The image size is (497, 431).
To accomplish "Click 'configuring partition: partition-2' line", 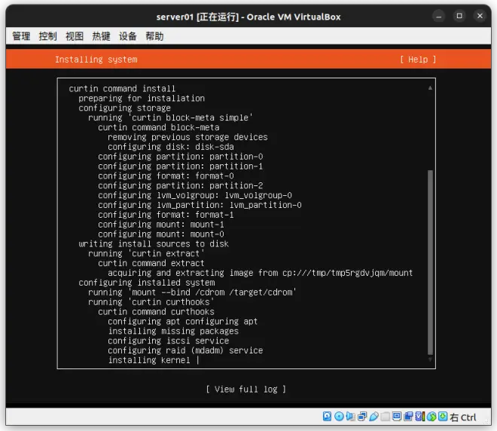I will pos(181,185).
